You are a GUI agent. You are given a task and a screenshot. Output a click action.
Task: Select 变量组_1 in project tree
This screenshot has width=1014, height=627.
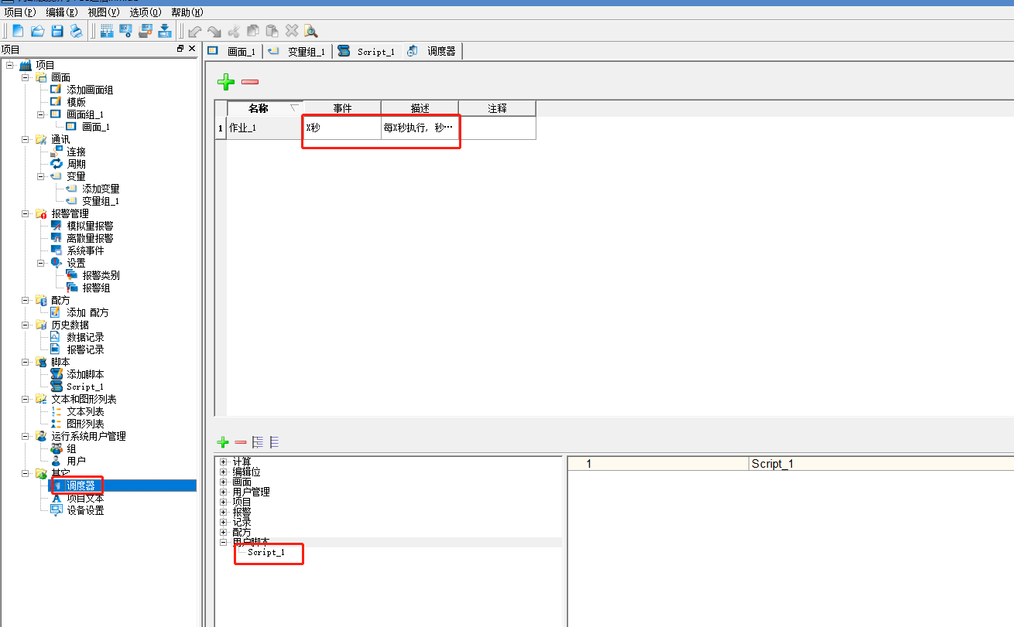point(101,201)
